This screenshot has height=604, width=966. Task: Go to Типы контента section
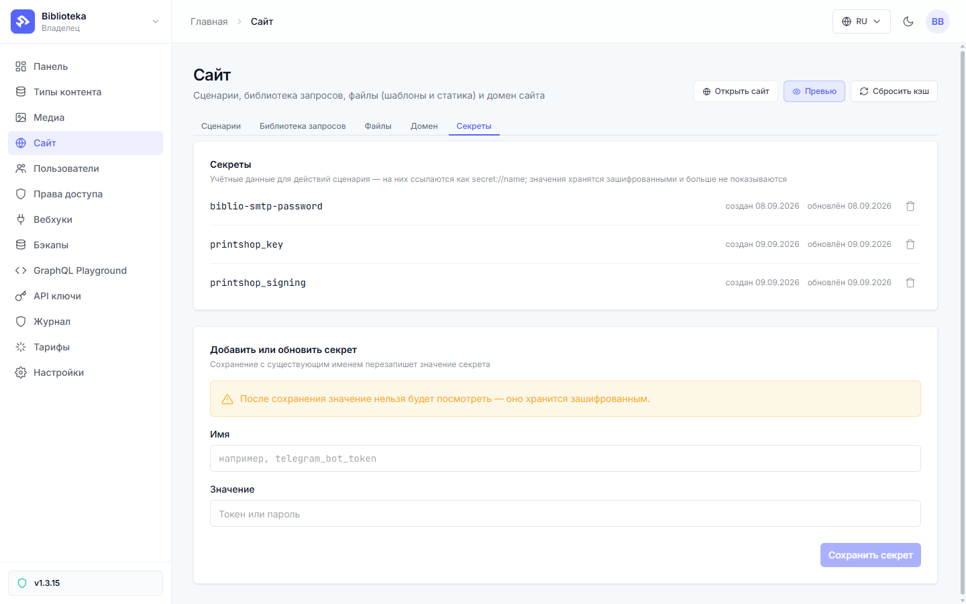85,92
